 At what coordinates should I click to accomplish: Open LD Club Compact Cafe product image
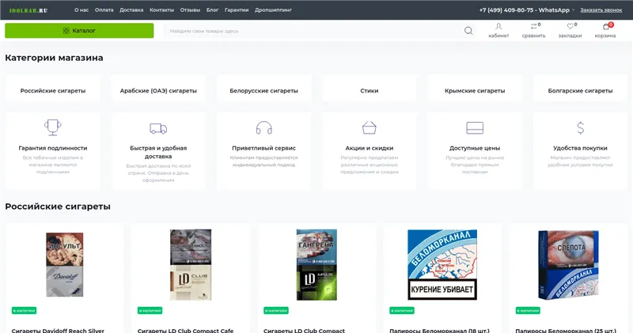pos(191,265)
